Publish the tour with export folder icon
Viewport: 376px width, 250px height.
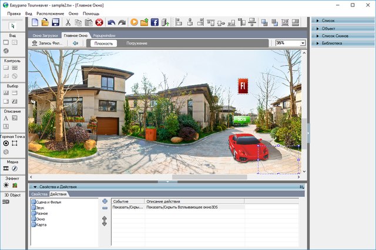pos(145,22)
